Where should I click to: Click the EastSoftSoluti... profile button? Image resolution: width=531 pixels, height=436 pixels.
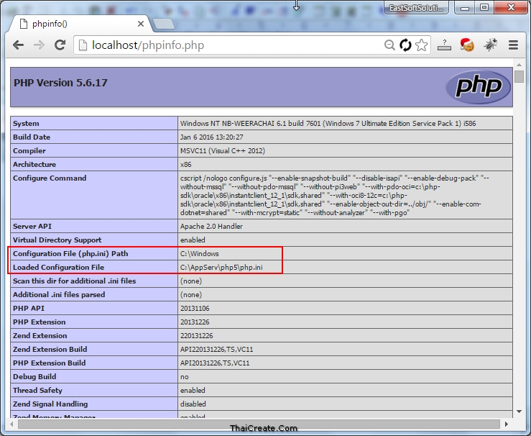coord(416,8)
